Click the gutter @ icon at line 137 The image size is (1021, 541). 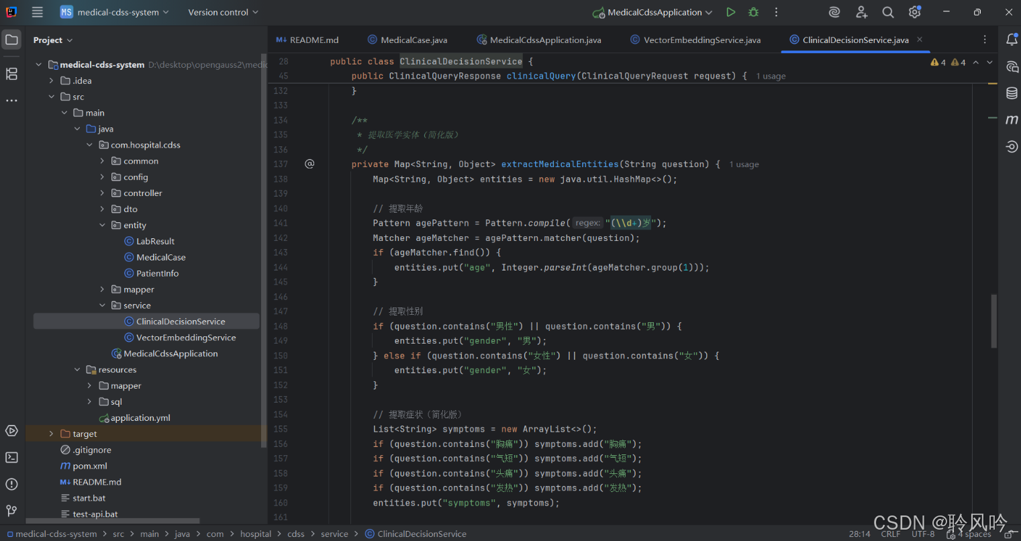click(309, 164)
